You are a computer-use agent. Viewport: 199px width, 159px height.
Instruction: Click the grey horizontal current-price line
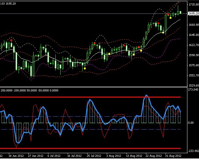click(94, 14)
